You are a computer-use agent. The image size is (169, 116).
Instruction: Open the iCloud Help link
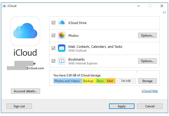[x=150, y=91]
